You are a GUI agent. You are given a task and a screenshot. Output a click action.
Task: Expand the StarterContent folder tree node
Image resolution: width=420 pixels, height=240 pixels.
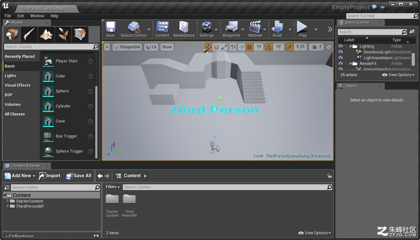coord(8,201)
